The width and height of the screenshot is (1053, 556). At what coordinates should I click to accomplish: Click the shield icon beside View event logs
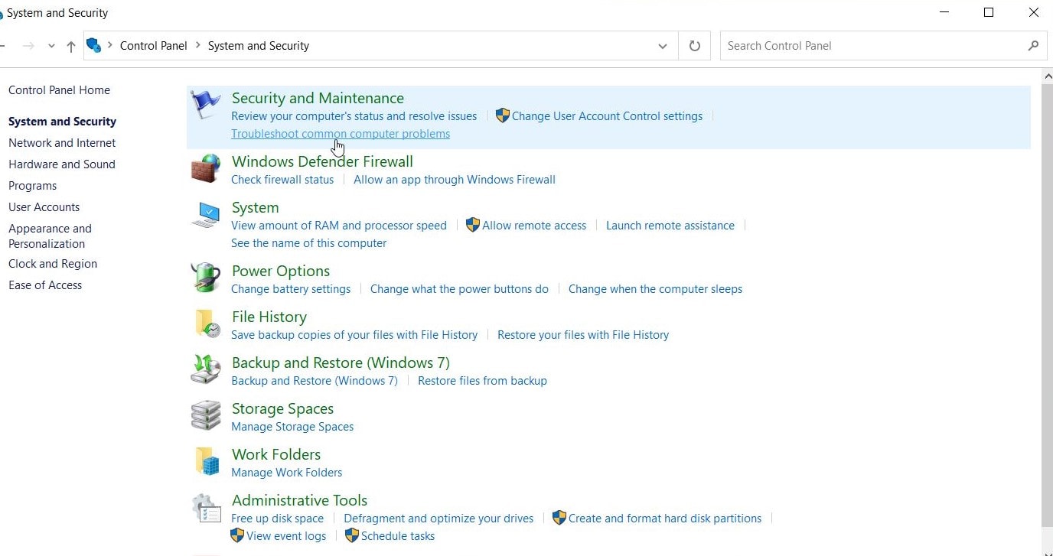237,535
